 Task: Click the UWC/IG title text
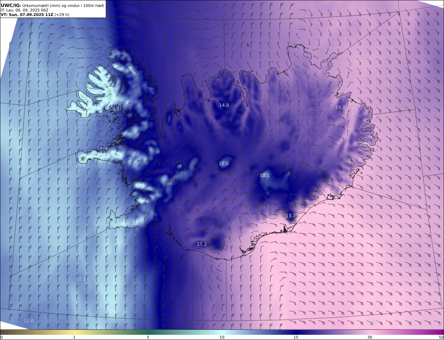(x=11, y=6)
